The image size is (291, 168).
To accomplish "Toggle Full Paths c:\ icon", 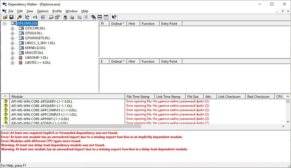I will pos(35,17).
